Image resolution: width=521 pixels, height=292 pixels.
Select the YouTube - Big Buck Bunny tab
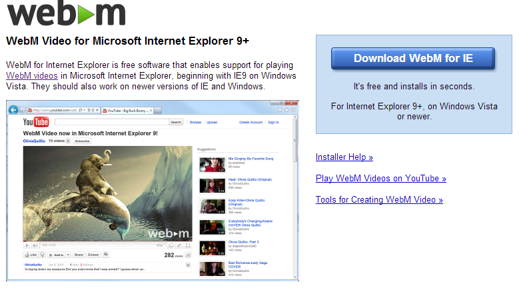coord(127,111)
